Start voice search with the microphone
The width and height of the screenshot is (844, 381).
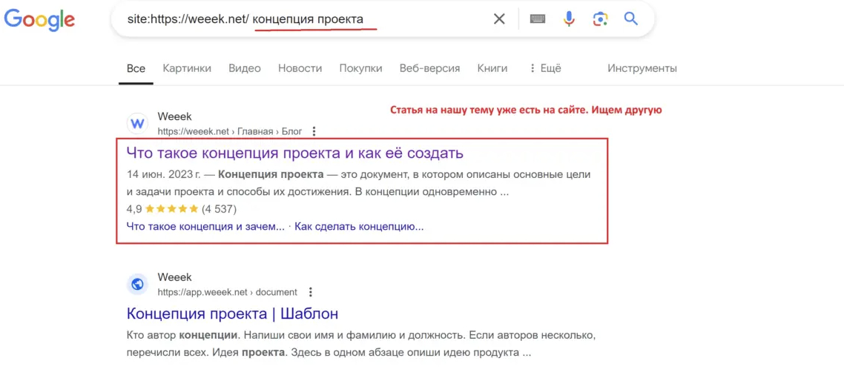pyautogui.click(x=569, y=19)
